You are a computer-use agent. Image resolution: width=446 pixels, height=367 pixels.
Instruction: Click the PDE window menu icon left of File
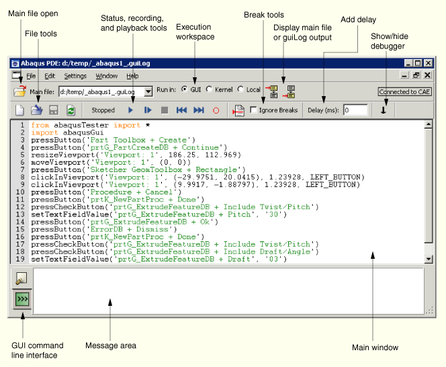pos(17,75)
